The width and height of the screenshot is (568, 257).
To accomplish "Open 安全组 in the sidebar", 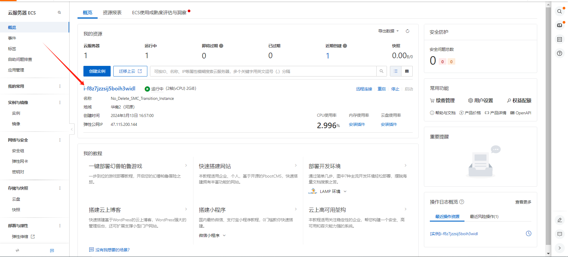I will tap(18, 151).
